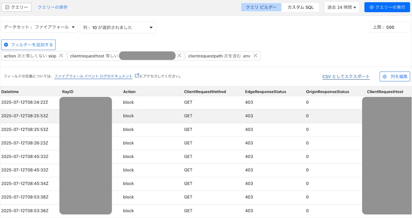
Task: Open the データセット ファイアウォール dropdown
Action: [39, 27]
